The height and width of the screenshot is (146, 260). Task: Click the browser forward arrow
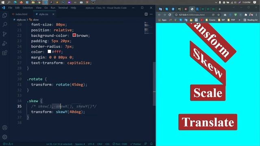coord(165,15)
